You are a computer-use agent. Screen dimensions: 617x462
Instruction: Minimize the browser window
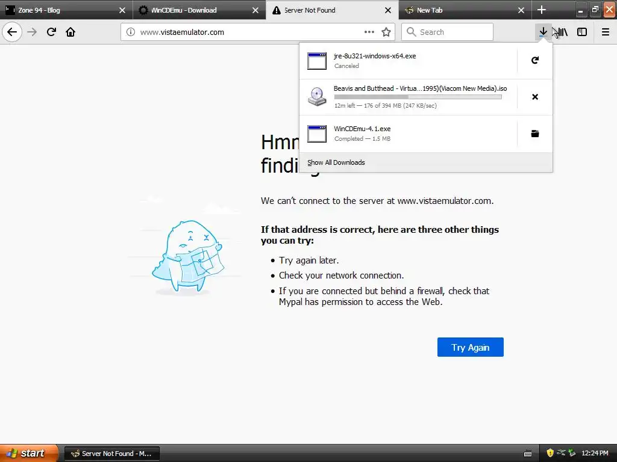pos(580,10)
